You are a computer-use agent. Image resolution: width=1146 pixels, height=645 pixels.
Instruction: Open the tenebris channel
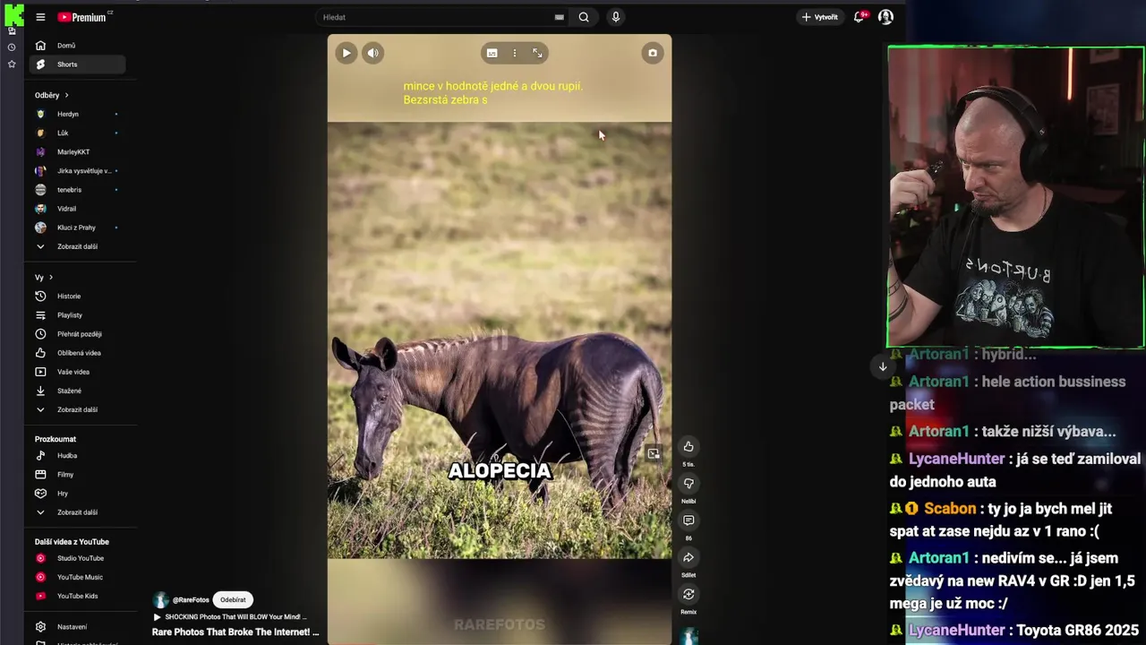(x=77, y=190)
